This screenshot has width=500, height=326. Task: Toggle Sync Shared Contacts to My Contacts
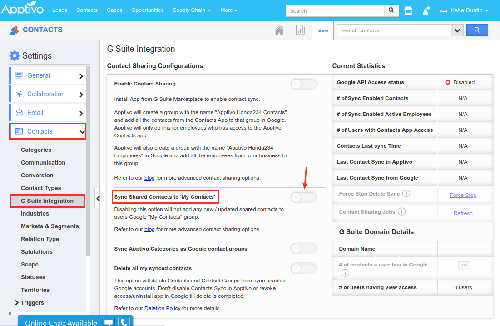coord(303,197)
